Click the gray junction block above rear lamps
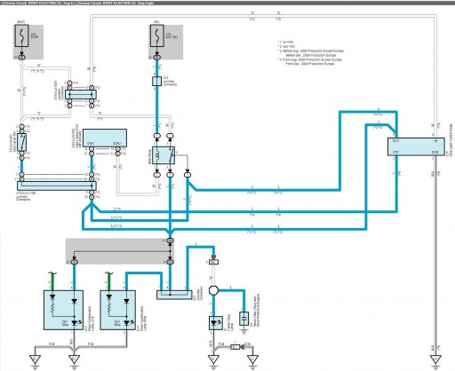Screen dimensions: 455x371 120,251
